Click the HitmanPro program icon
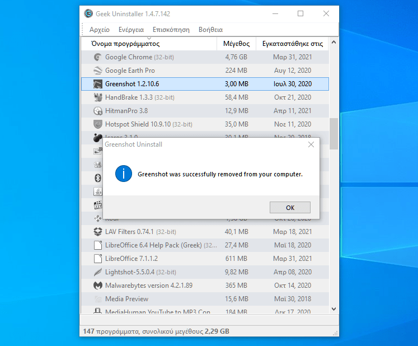The image size is (418, 346). (98, 111)
